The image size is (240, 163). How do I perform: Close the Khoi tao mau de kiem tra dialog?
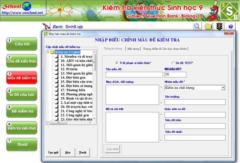coord(229,33)
